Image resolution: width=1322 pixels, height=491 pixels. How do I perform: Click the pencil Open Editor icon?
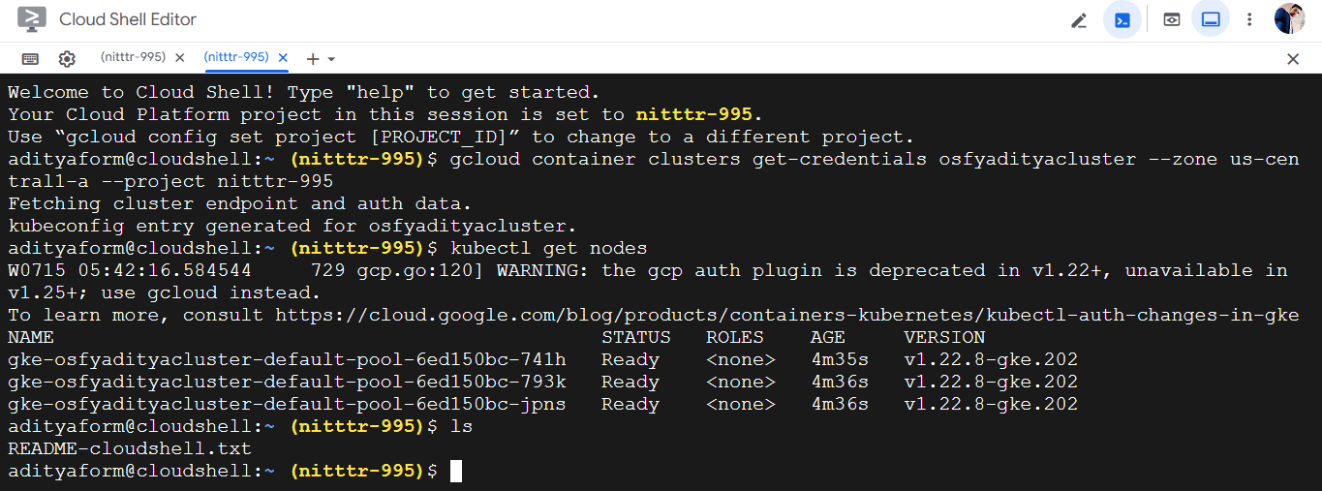[x=1079, y=20]
